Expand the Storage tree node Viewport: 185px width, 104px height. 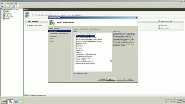[x=2, y=18]
